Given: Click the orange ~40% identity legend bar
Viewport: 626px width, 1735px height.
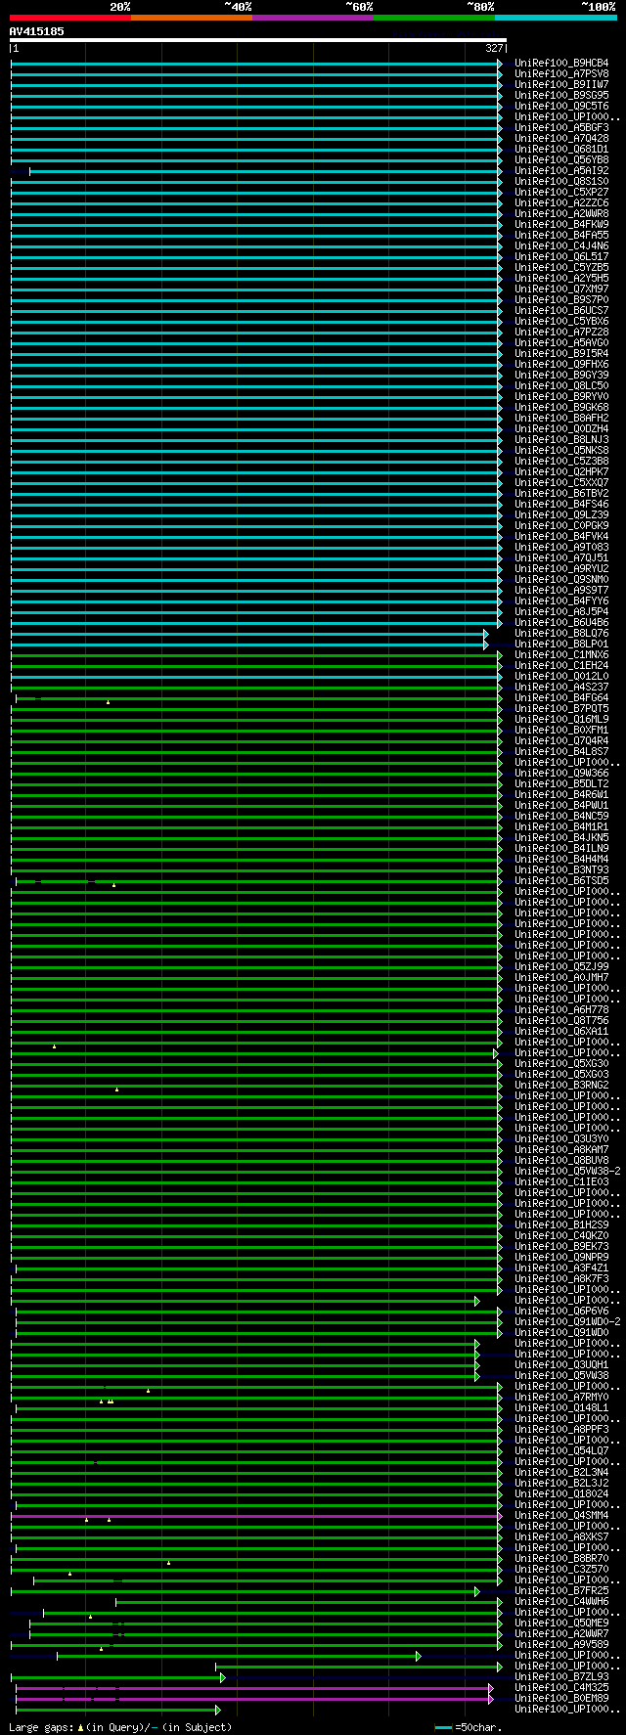Looking at the screenshot, I should (x=192, y=17).
